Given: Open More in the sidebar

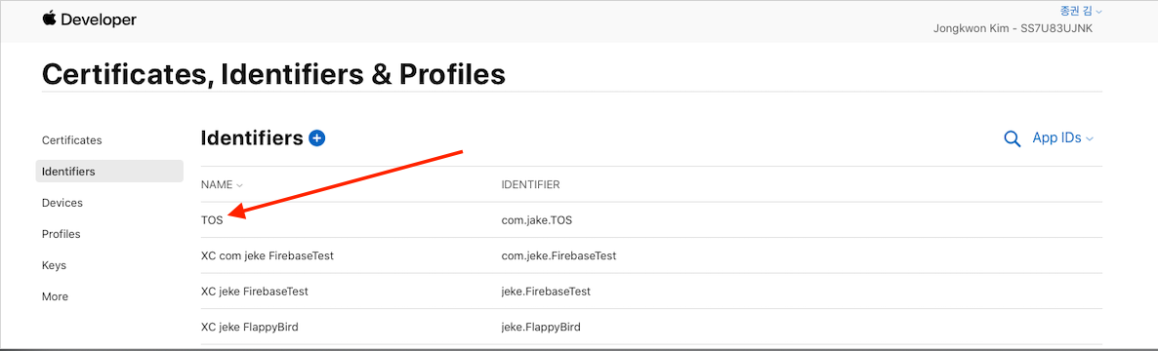Looking at the screenshot, I should (x=55, y=296).
